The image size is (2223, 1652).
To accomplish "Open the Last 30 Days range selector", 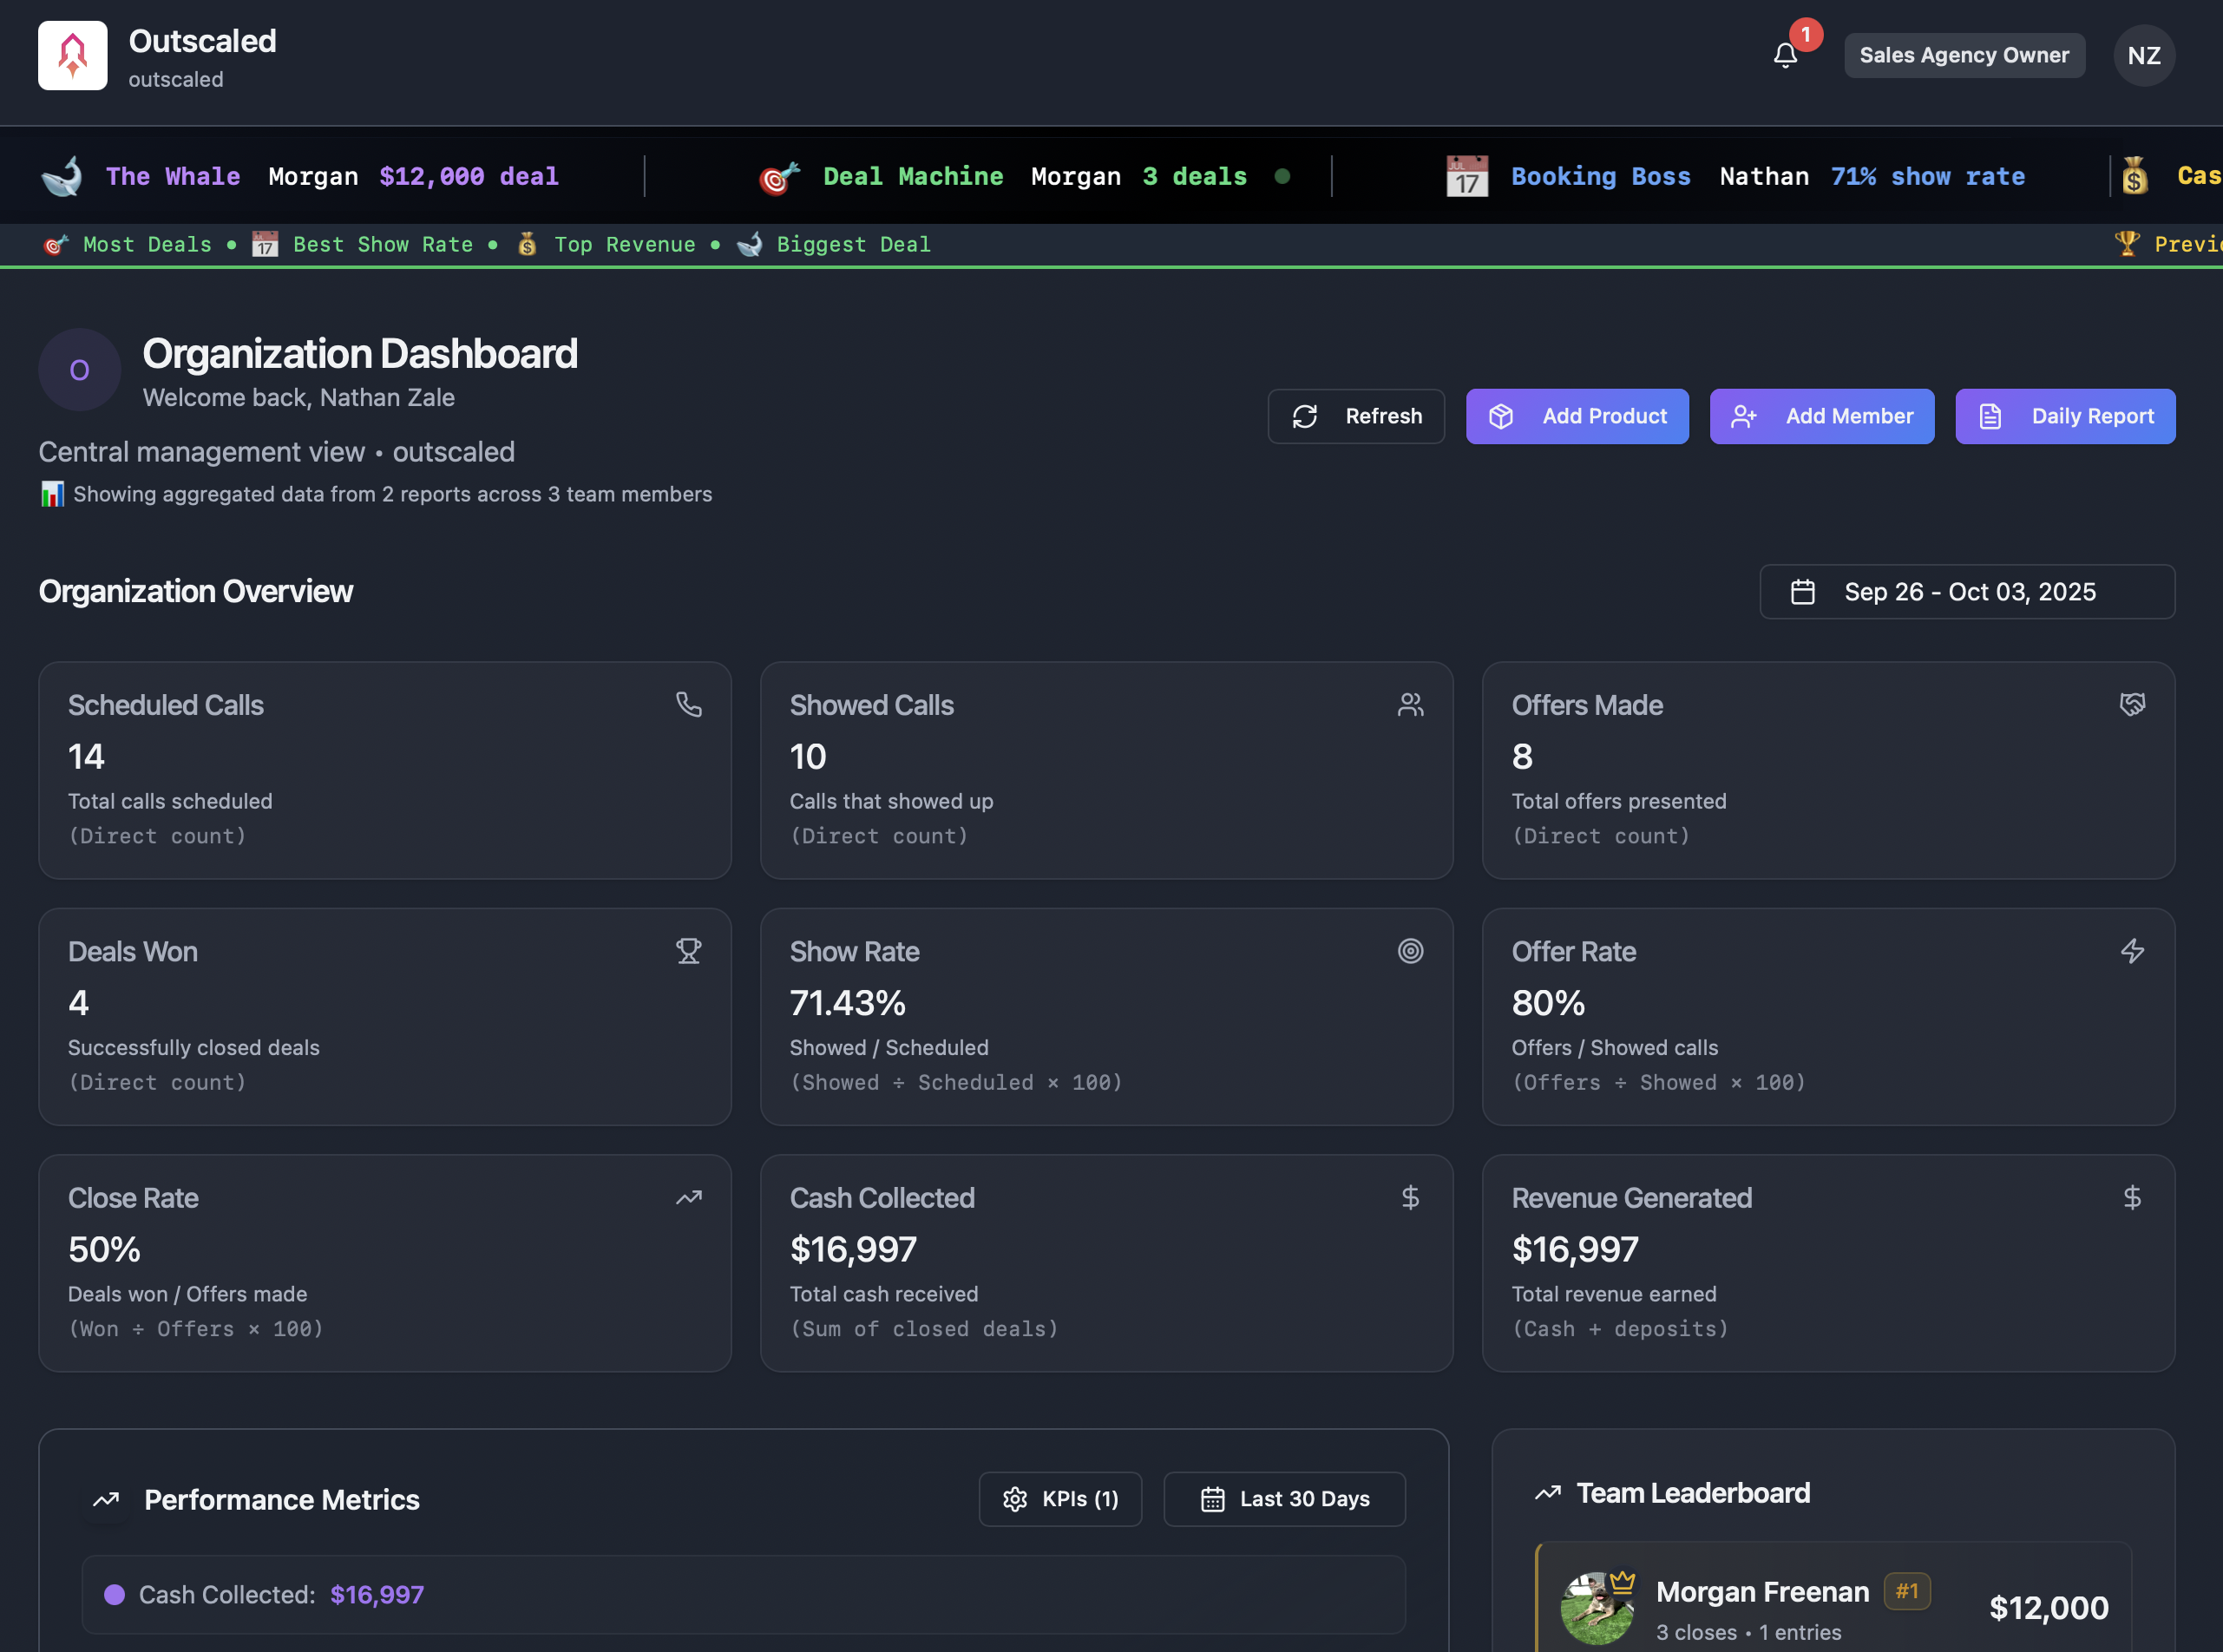I will coord(1284,1499).
